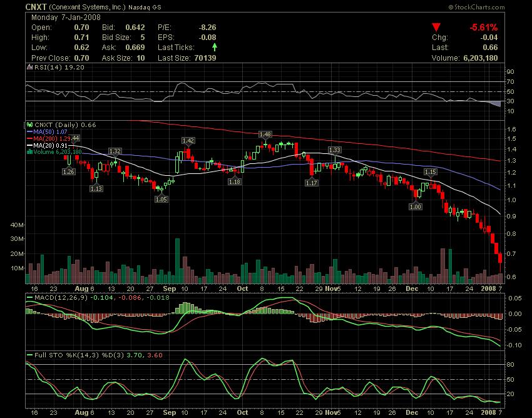Click the percent change -5.61%
The height and width of the screenshot is (418, 532).
pyautogui.click(x=483, y=28)
